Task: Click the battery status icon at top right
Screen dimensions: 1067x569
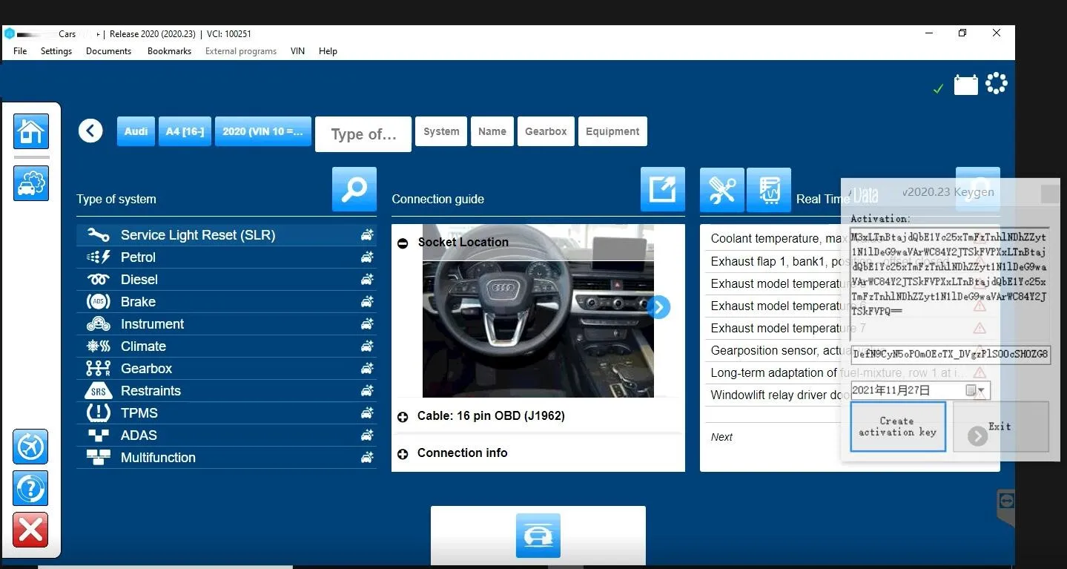Action: [x=965, y=85]
